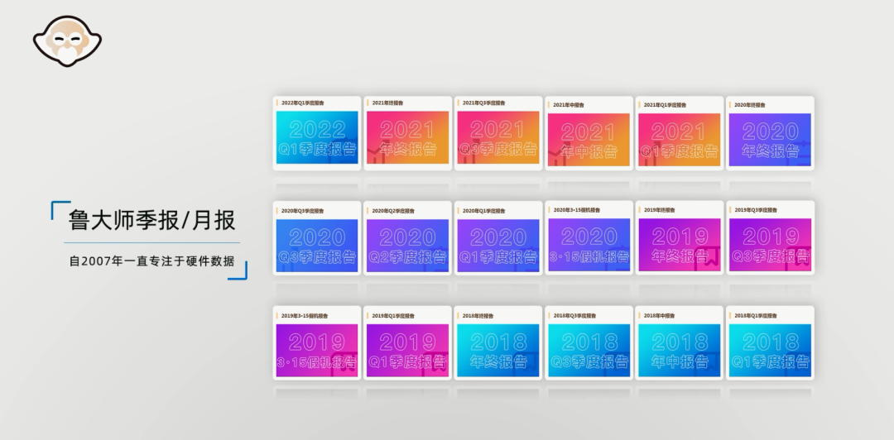Open the 2020年终报告 card
The width and height of the screenshot is (894, 440).
point(771,133)
